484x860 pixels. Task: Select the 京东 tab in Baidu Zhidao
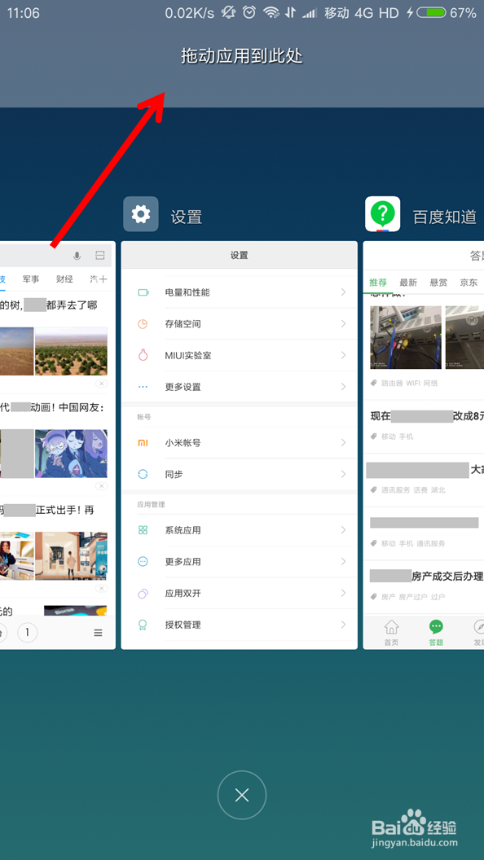point(469,283)
